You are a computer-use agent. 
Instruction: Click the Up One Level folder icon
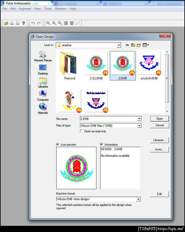(x=133, y=45)
